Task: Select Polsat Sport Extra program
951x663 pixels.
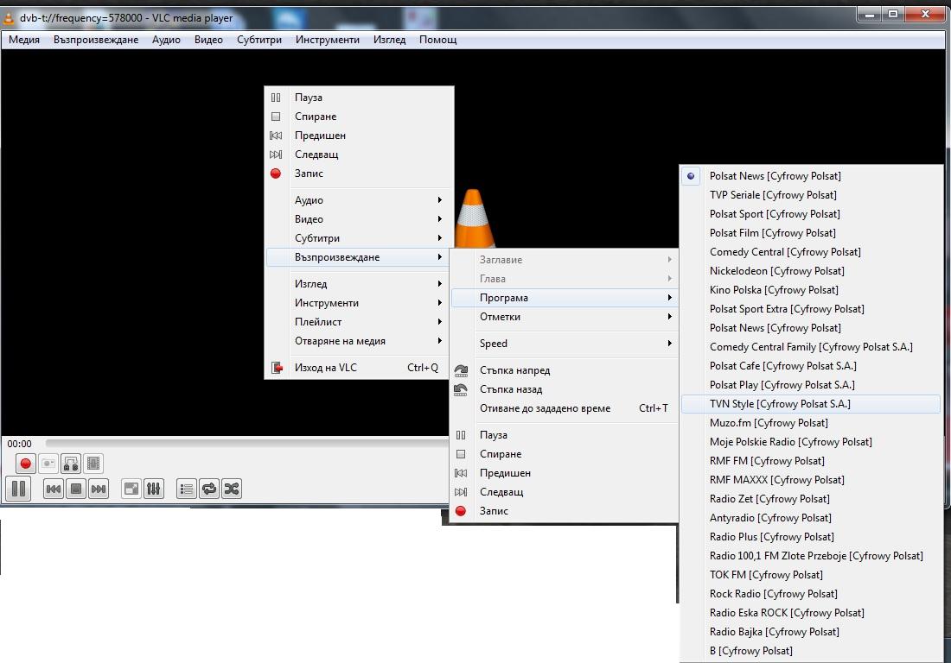Action: (x=811, y=309)
